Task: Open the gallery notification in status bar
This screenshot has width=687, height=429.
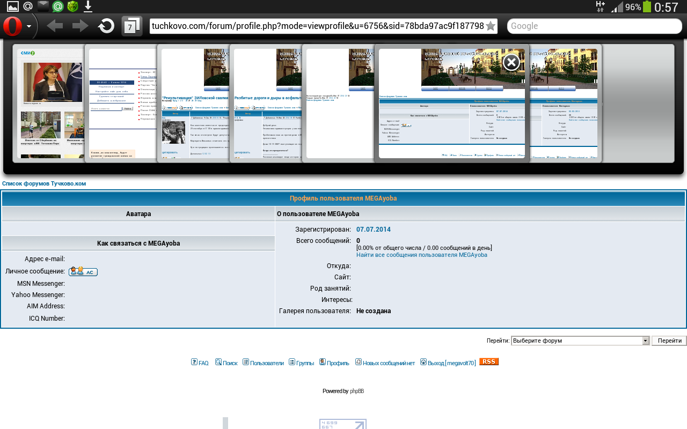Action: click(x=13, y=6)
